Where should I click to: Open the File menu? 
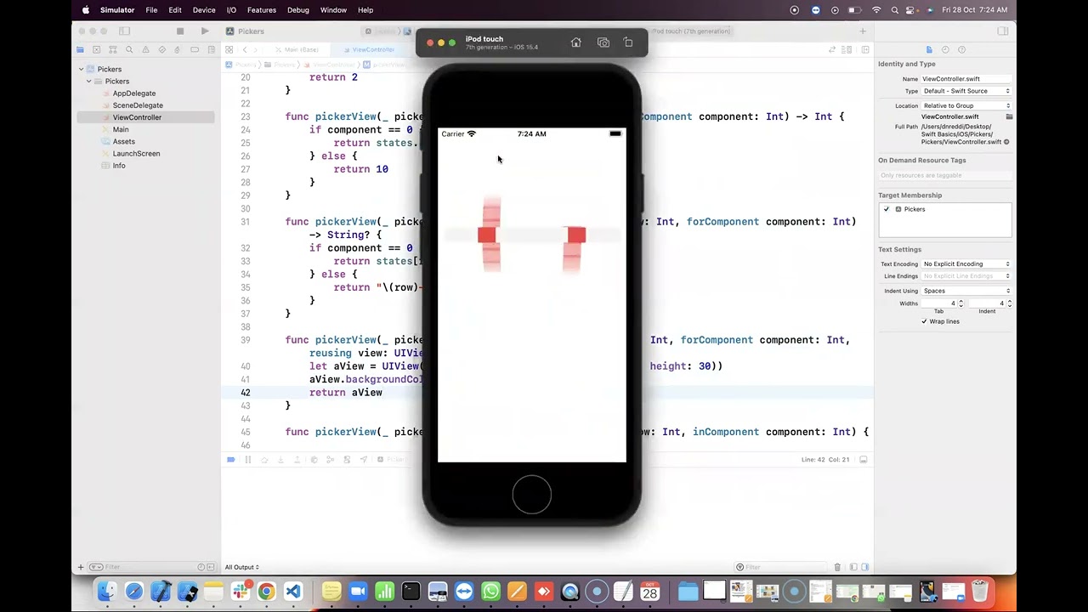tap(151, 10)
